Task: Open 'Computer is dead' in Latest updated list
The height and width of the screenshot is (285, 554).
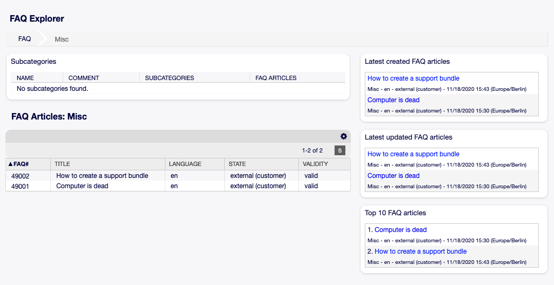Action: tap(393, 176)
